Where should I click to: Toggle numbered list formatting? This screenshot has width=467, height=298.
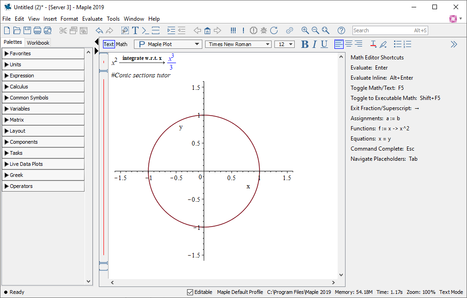407,44
